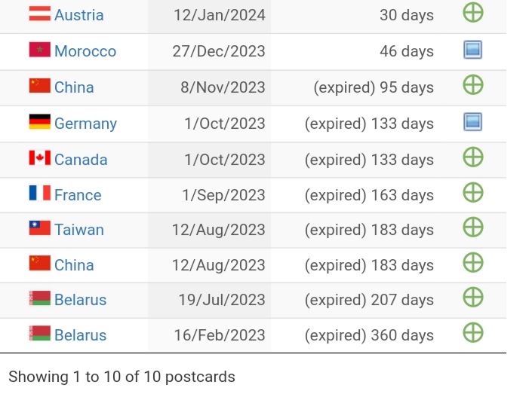This screenshot has width=529, height=397.
Task: Open the Taiwan country link
Action: 79,230
